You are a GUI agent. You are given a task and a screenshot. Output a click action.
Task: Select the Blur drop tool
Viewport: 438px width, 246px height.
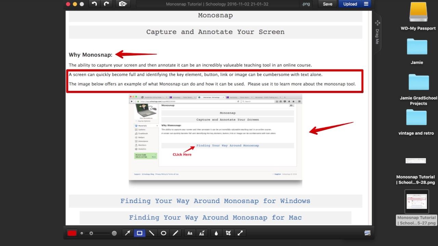(216, 233)
